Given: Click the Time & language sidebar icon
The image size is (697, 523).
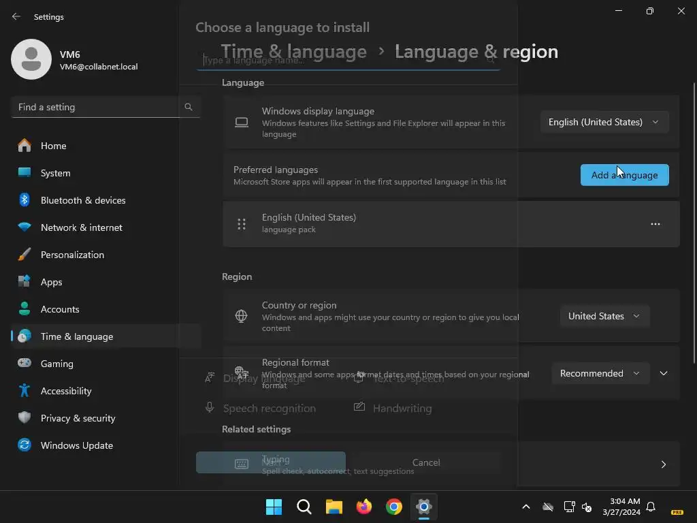Looking at the screenshot, I should (x=25, y=336).
